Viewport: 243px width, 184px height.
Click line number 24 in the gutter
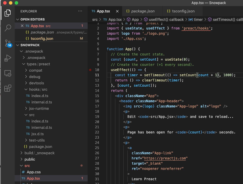97,143
